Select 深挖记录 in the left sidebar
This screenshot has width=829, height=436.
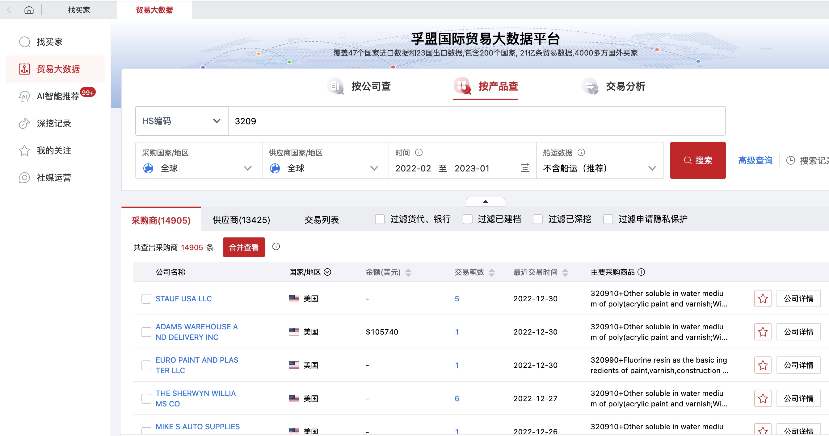(x=54, y=123)
